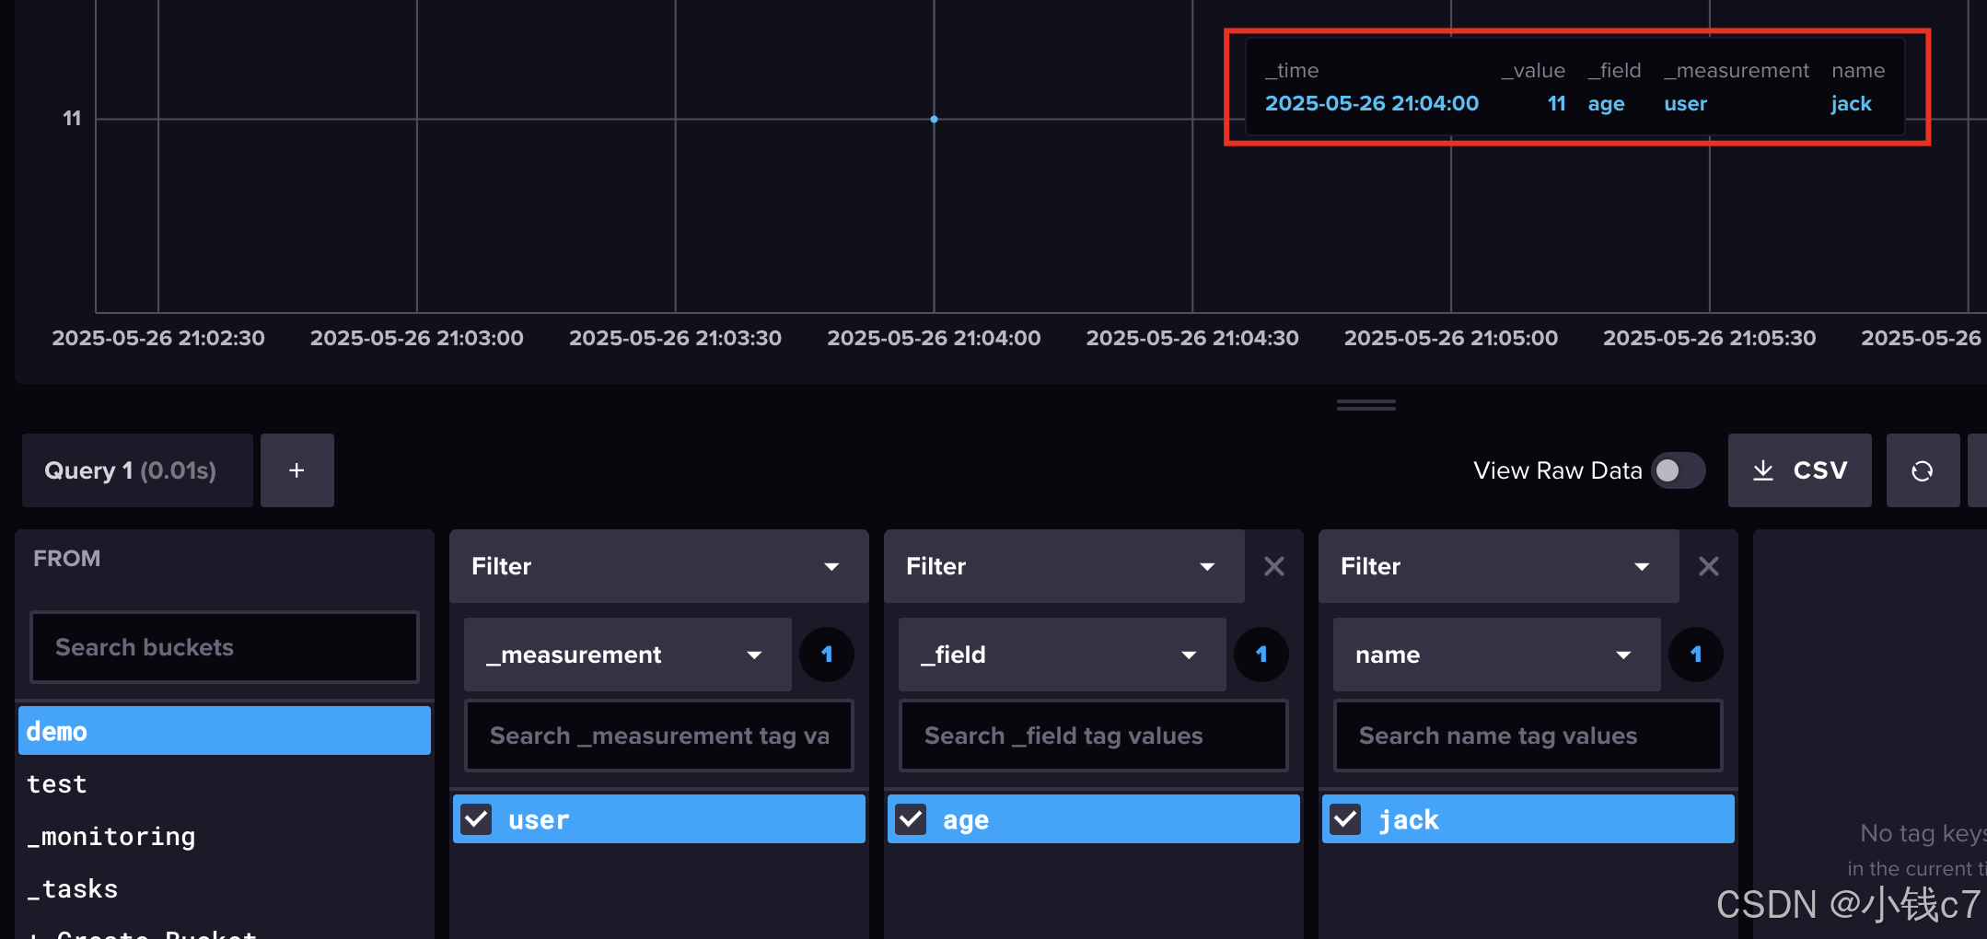Click the FROM heading in the bucket panel
Image resolution: width=1987 pixels, height=939 pixels.
66,558
